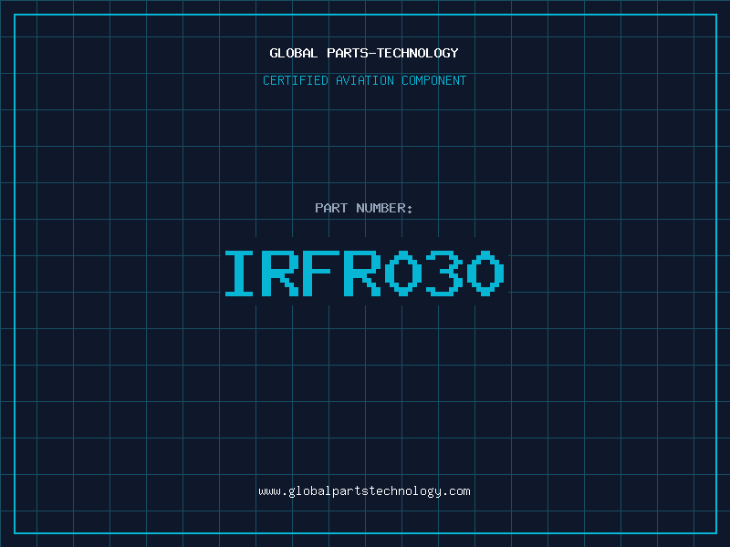This screenshot has height=547, width=730.
Task: Select the word NUMBER in the label
Action: (x=384, y=208)
